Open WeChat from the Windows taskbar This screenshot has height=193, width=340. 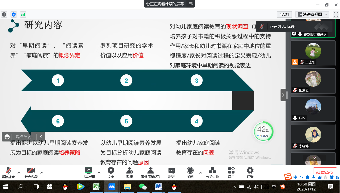[x=143, y=187]
